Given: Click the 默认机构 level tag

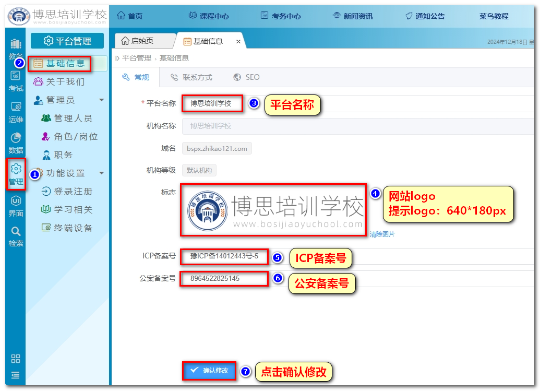Looking at the screenshot, I should pyautogui.click(x=199, y=171).
